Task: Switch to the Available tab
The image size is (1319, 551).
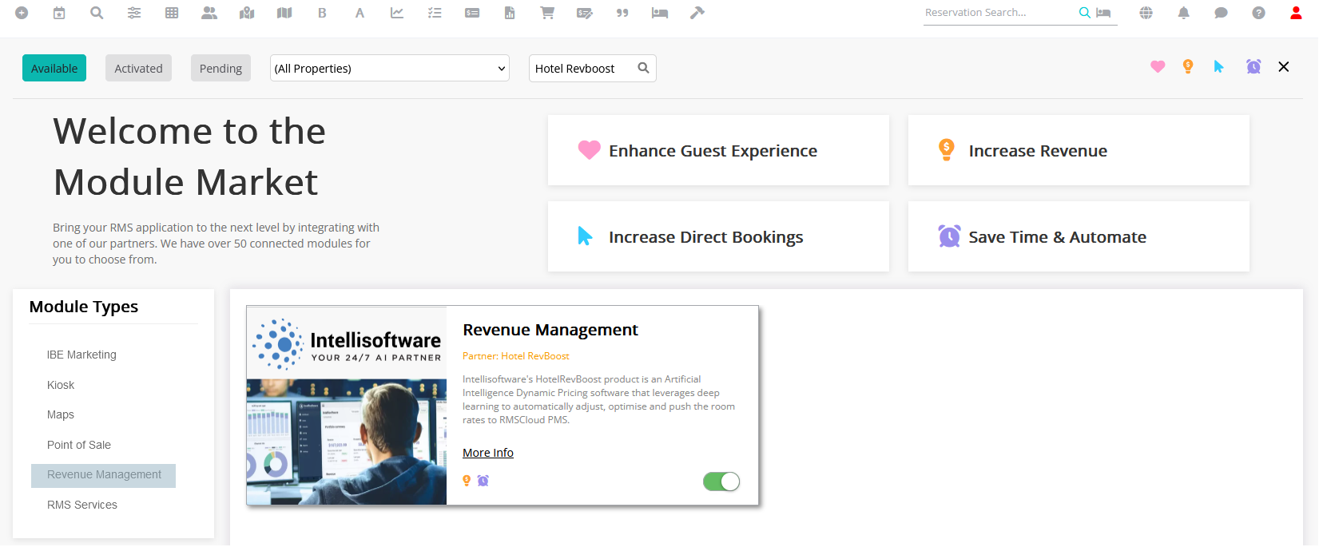Action: (54, 69)
